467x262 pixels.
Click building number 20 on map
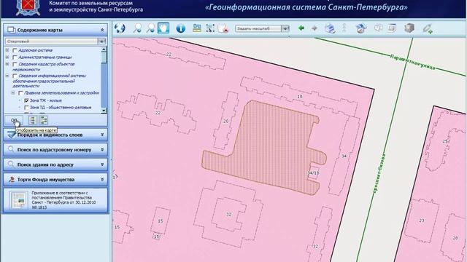[225, 122]
